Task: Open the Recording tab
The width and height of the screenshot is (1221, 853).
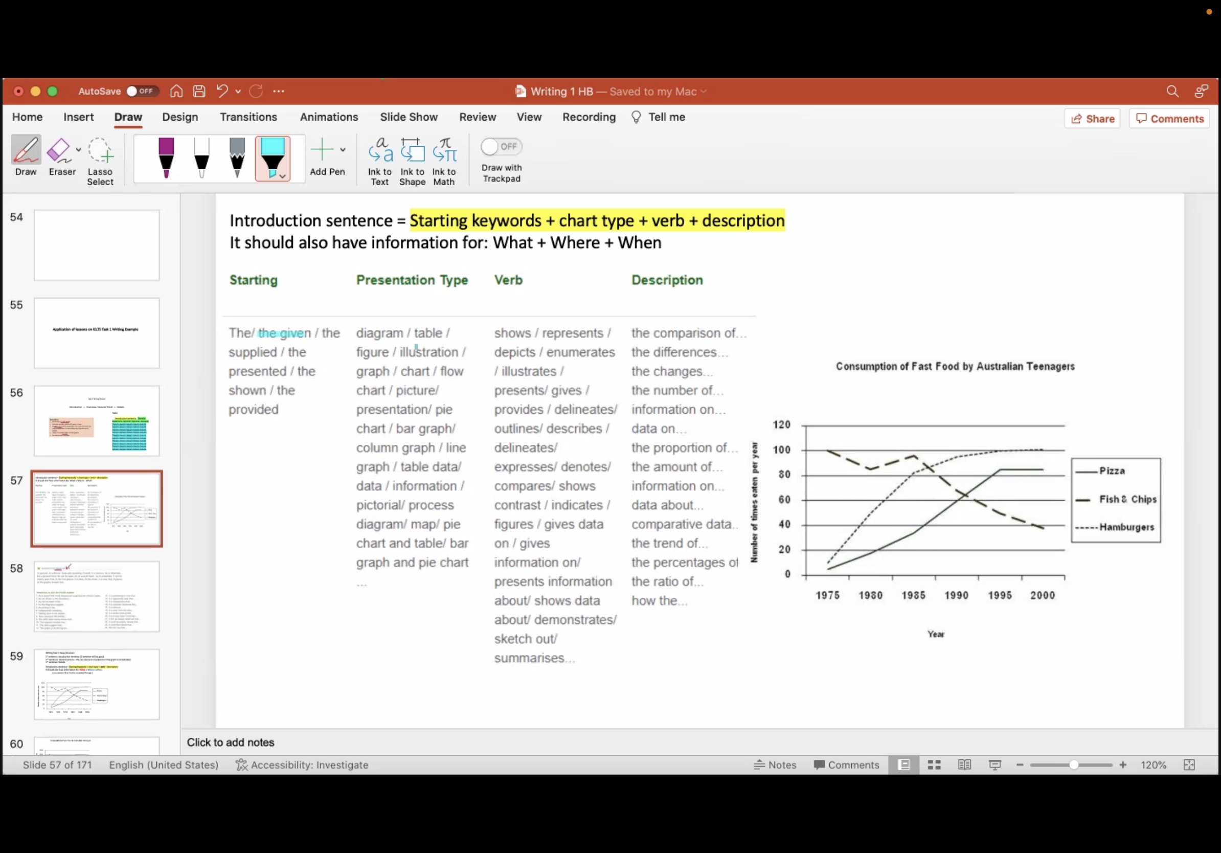Action: (589, 117)
